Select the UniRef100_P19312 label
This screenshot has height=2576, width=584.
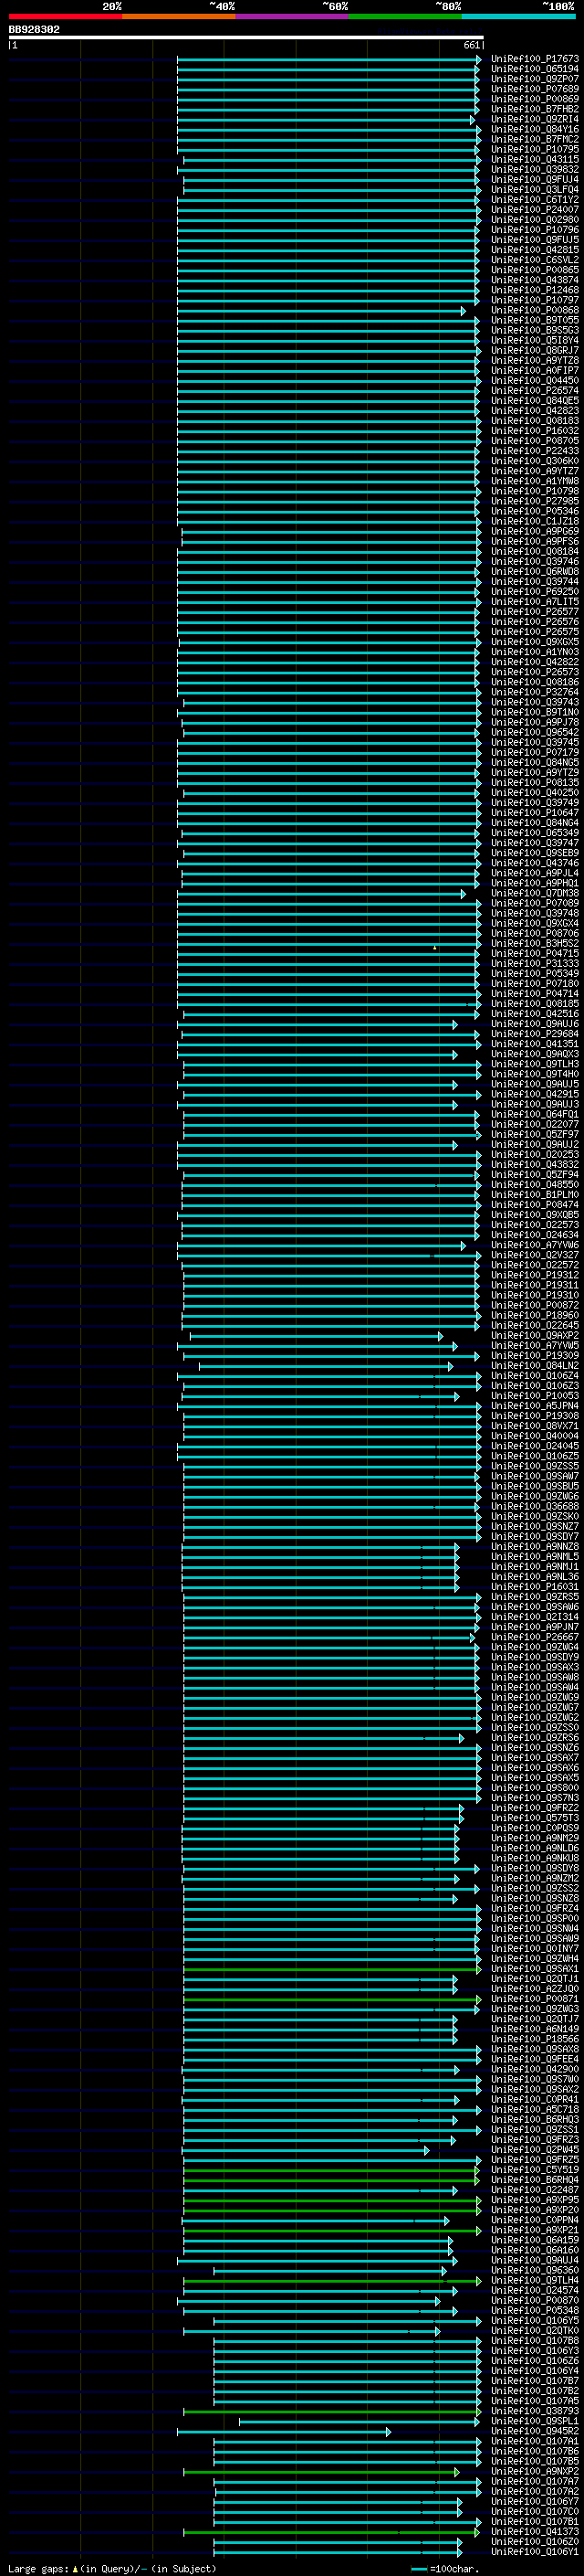click(x=535, y=1275)
